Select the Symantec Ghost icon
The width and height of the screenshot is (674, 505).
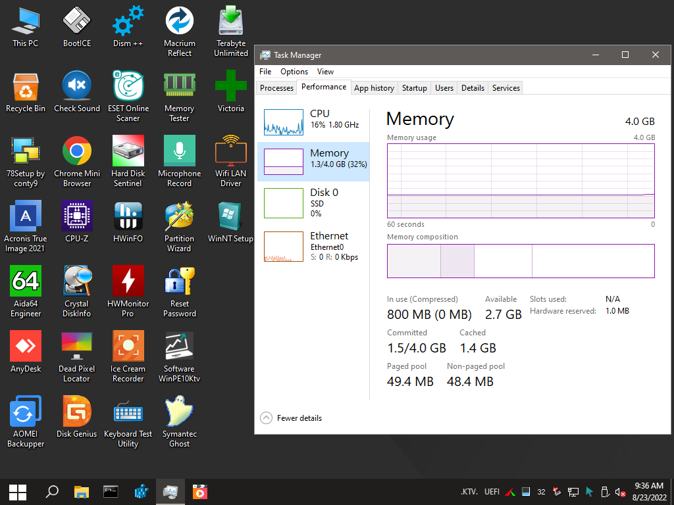[x=179, y=412]
